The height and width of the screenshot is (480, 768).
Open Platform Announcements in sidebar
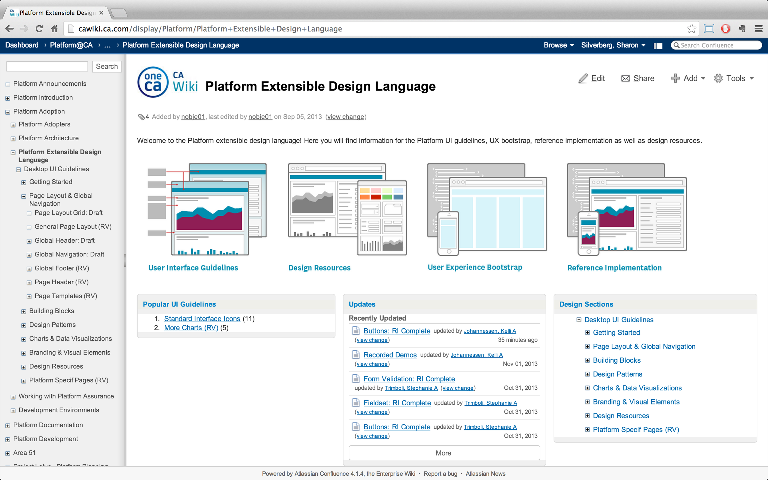(x=49, y=84)
